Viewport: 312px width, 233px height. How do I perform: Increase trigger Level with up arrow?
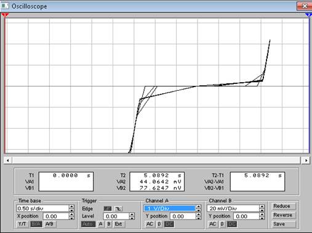132,215
